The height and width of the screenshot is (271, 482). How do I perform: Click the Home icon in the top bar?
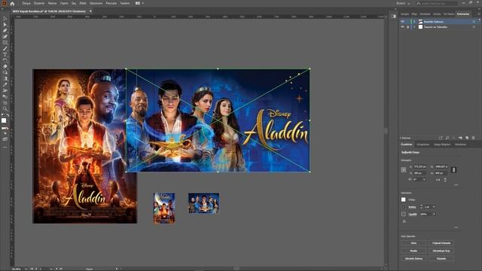click(x=12, y=3)
